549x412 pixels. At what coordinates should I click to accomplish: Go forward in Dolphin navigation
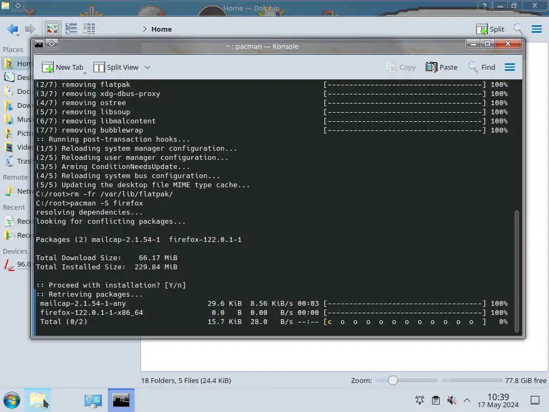[x=30, y=29]
